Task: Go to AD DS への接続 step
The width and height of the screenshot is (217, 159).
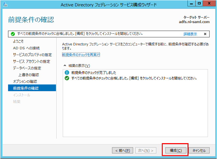Action: (26, 48)
